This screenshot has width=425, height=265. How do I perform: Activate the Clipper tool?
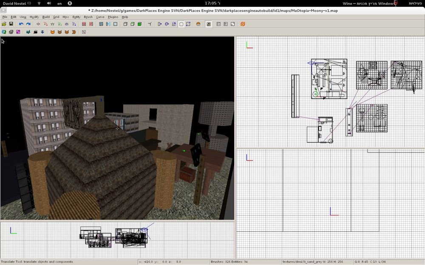[x=188, y=24]
